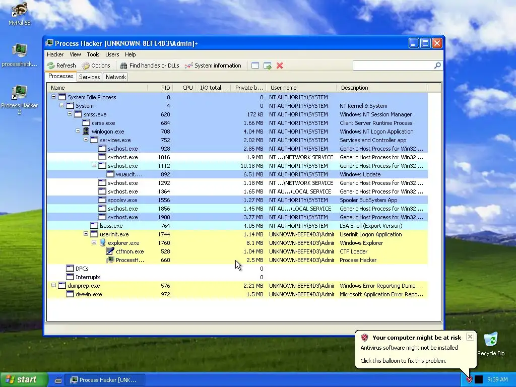Click the explorer.exe process icon
This screenshot has width=516, height=387.
(x=102, y=242)
